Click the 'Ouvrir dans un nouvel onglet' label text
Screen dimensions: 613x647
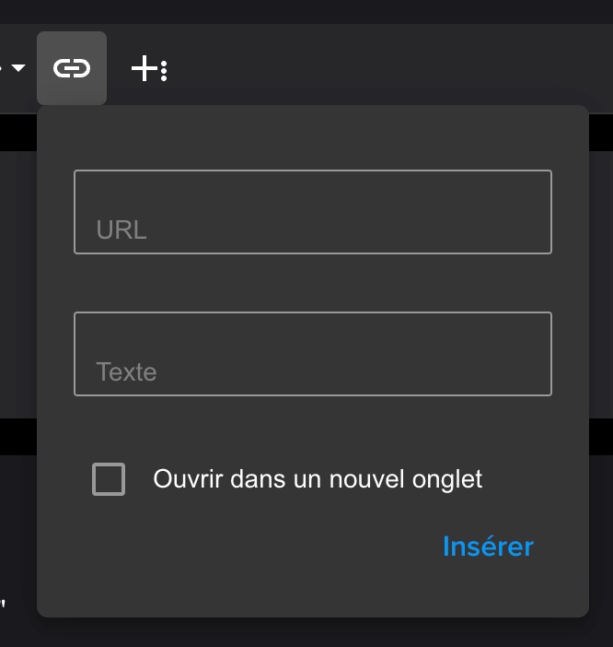318,479
